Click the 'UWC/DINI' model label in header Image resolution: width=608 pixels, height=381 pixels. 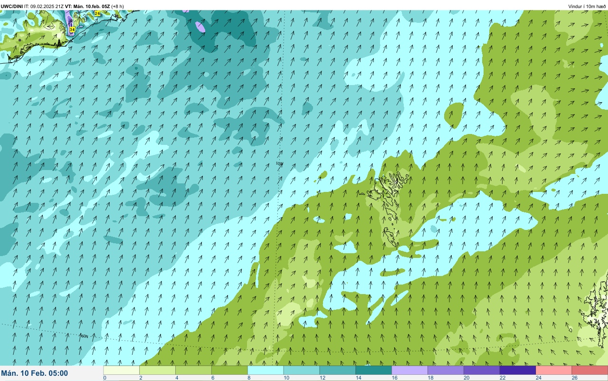coord(12,6)
